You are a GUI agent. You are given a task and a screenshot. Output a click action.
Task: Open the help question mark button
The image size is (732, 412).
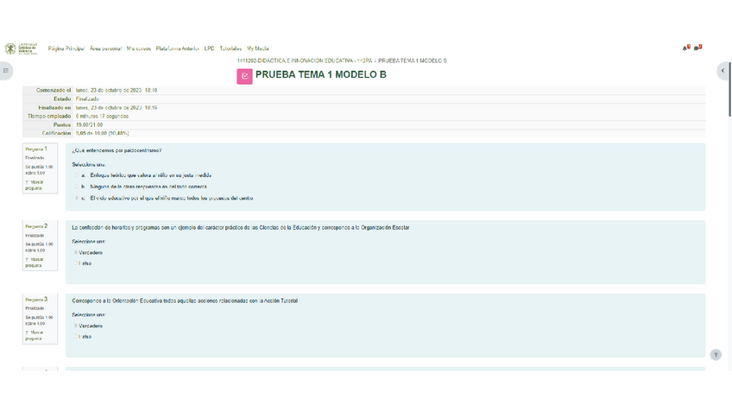pyautogui.click(x=716, y=354)
